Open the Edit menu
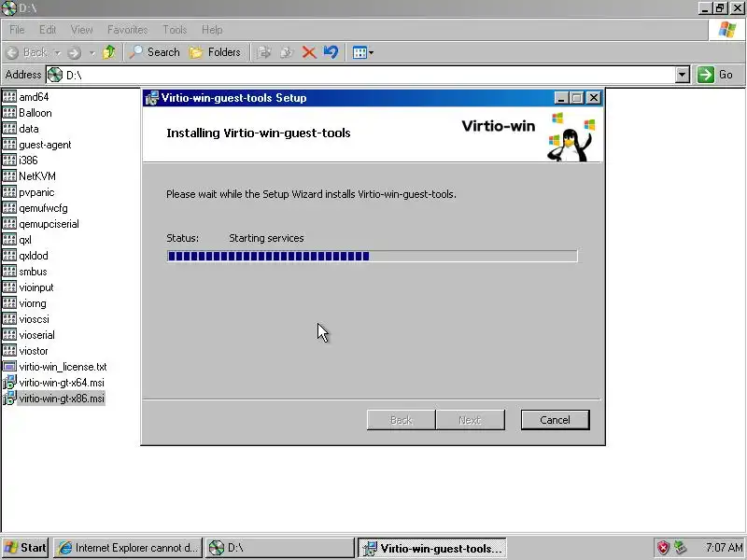The image size is (747, 560). (x=48, y=30)
